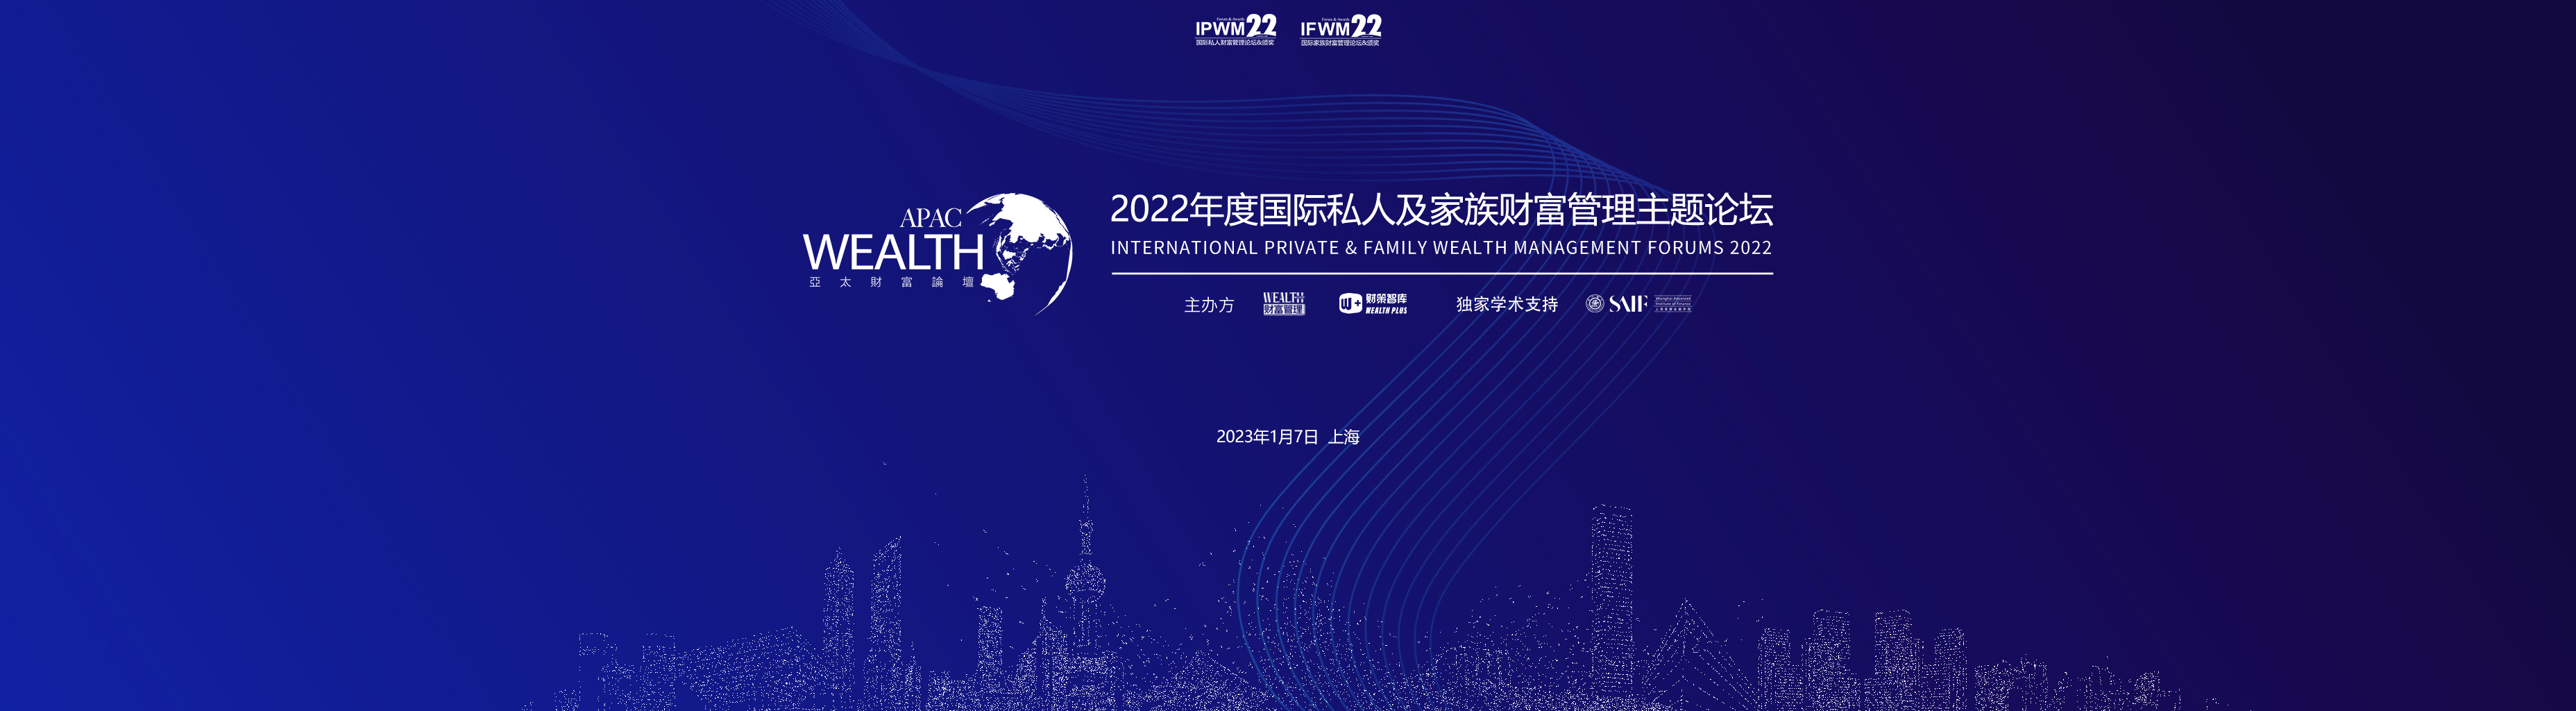
Task: Click the English title International Private & Family
Action: 1441,248
